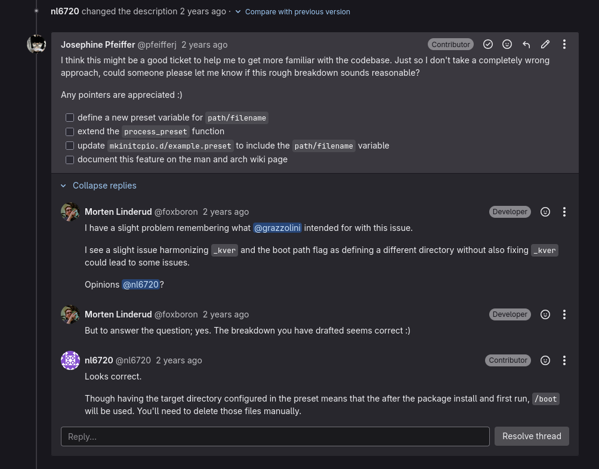Add emoji reaction to nl6720's reply
Image resolution: width=599 pixels, height=469 pixels.
(x=545, y=360)
